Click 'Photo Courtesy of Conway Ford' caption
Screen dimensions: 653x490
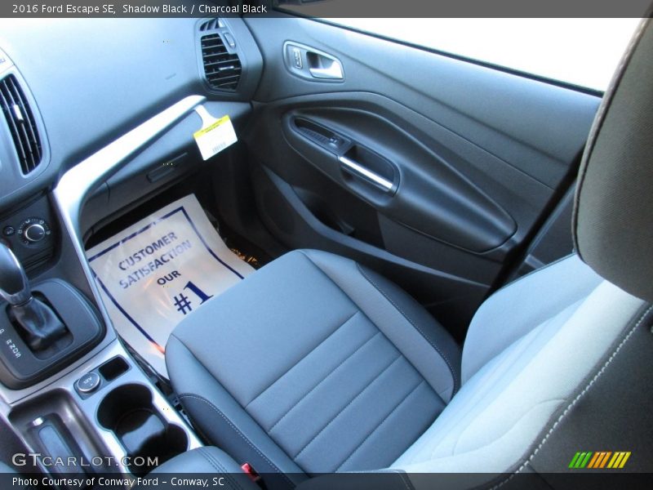coord(85,482)
